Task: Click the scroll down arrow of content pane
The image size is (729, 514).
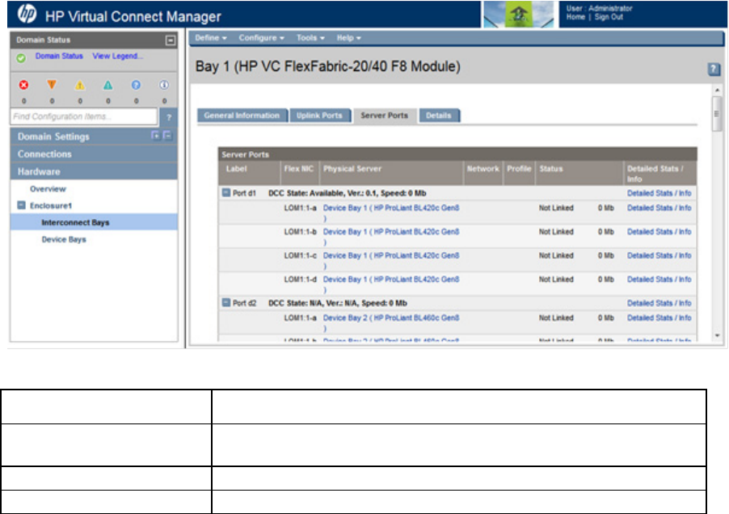Action: [x=717, y=335]
